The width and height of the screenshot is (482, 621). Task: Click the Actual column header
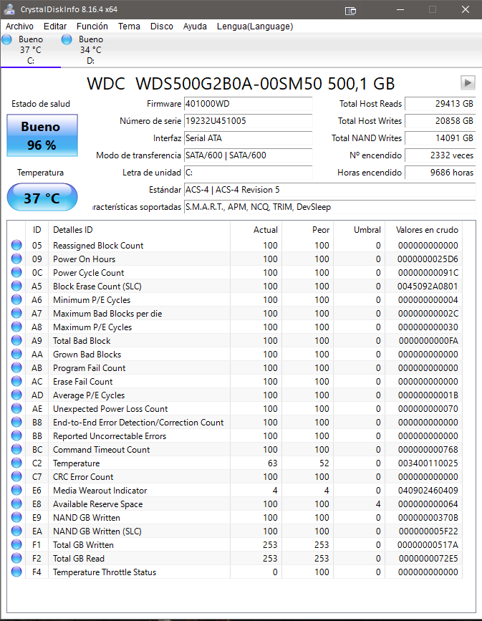pos(256,230)
